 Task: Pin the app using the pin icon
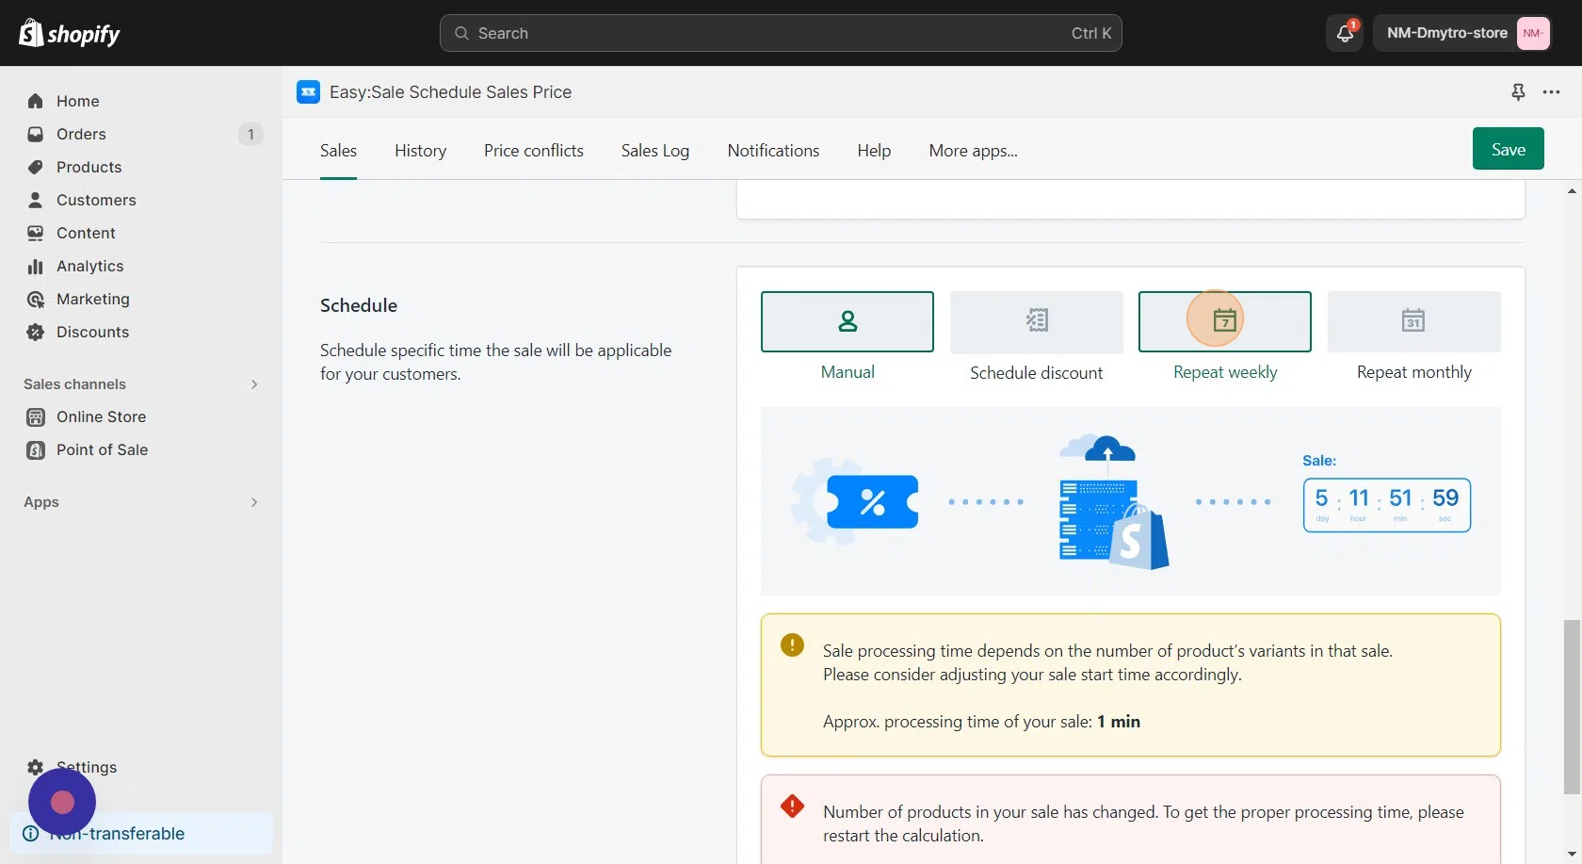coord(1518,91)
